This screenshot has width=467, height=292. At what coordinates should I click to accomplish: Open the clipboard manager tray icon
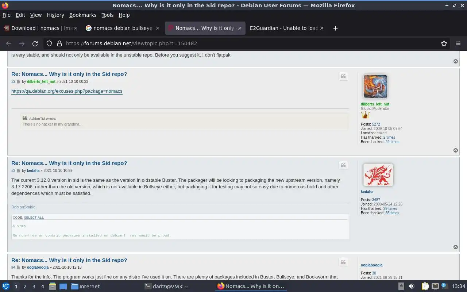point(425,286)
